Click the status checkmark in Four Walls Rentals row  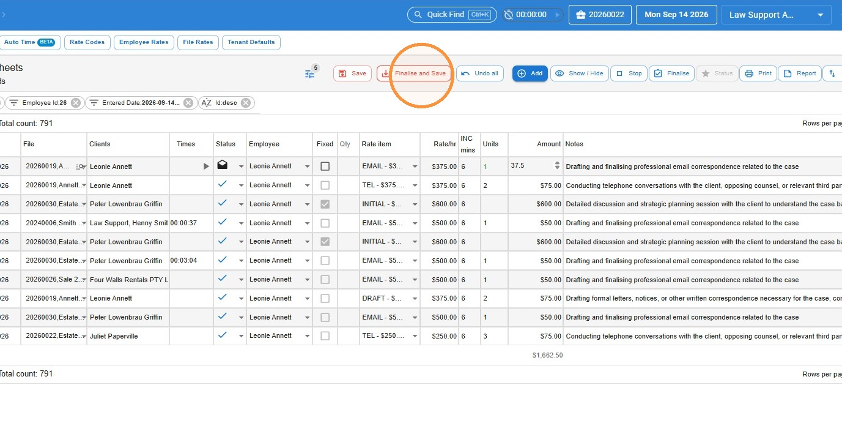click(x=223, y=278)
